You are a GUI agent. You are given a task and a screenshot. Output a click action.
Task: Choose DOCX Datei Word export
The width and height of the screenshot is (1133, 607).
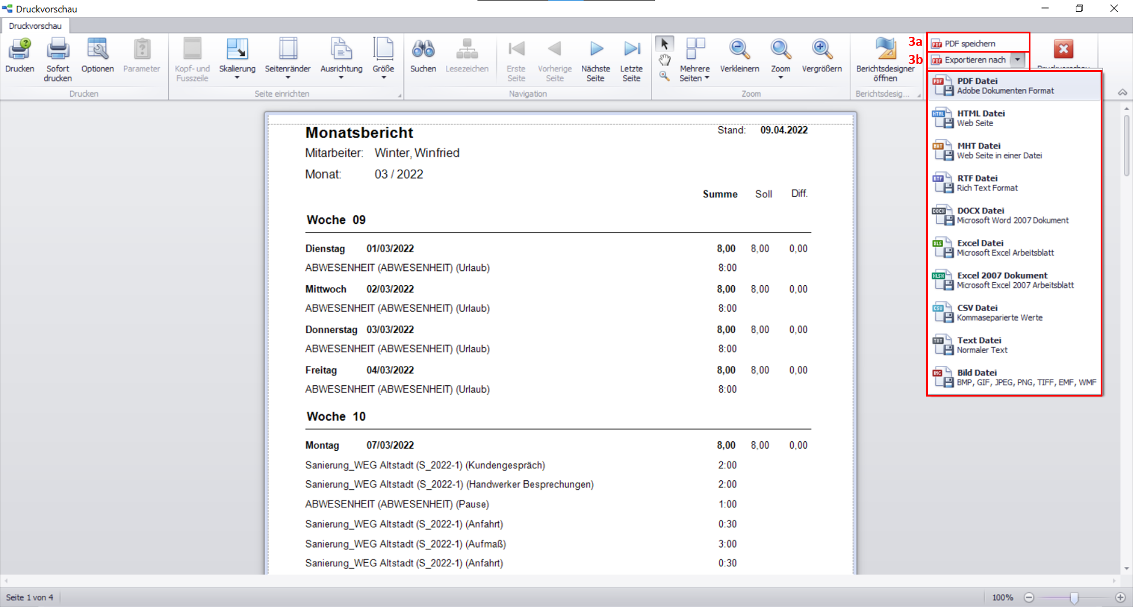[1014, 216]
